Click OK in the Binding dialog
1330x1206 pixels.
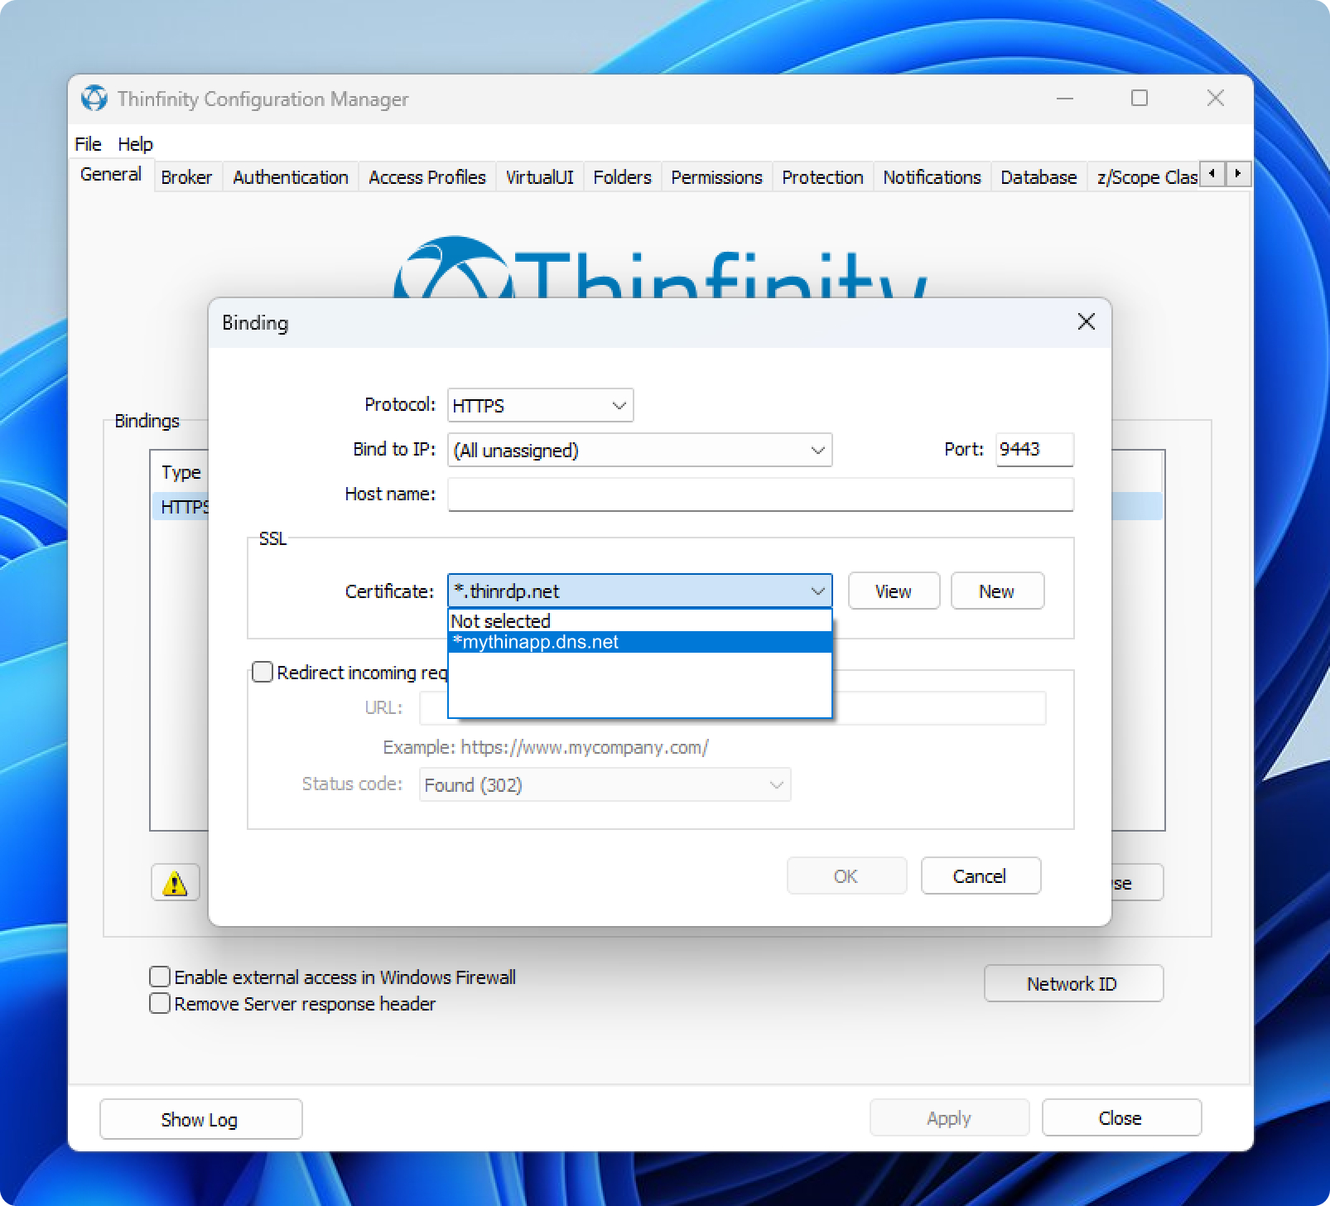846,876
